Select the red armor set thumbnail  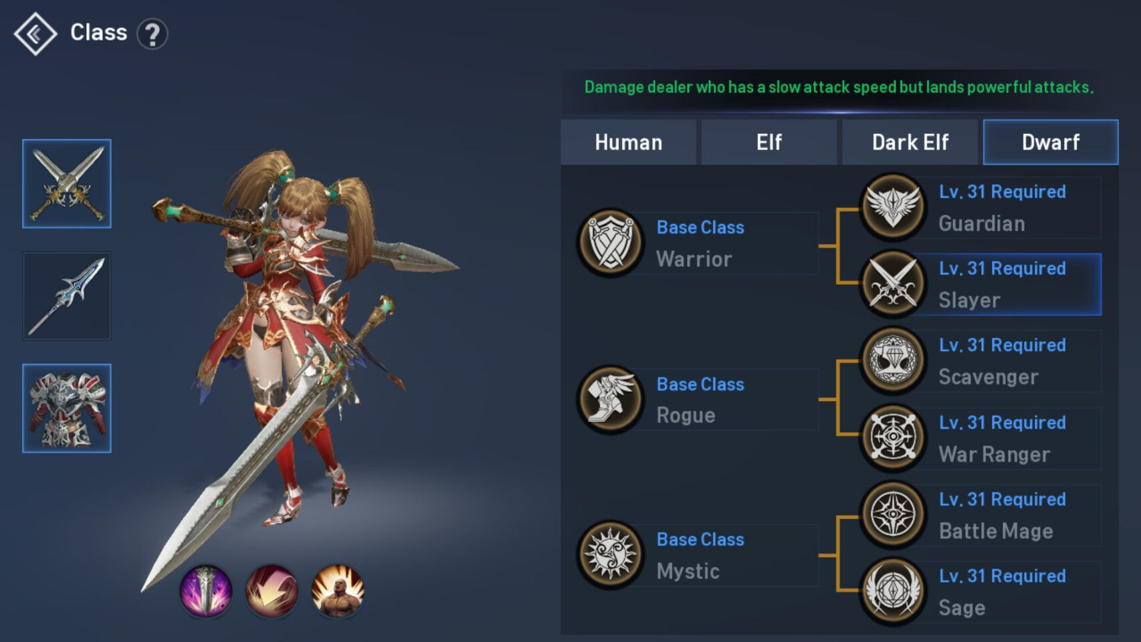[x=67, y=409]
